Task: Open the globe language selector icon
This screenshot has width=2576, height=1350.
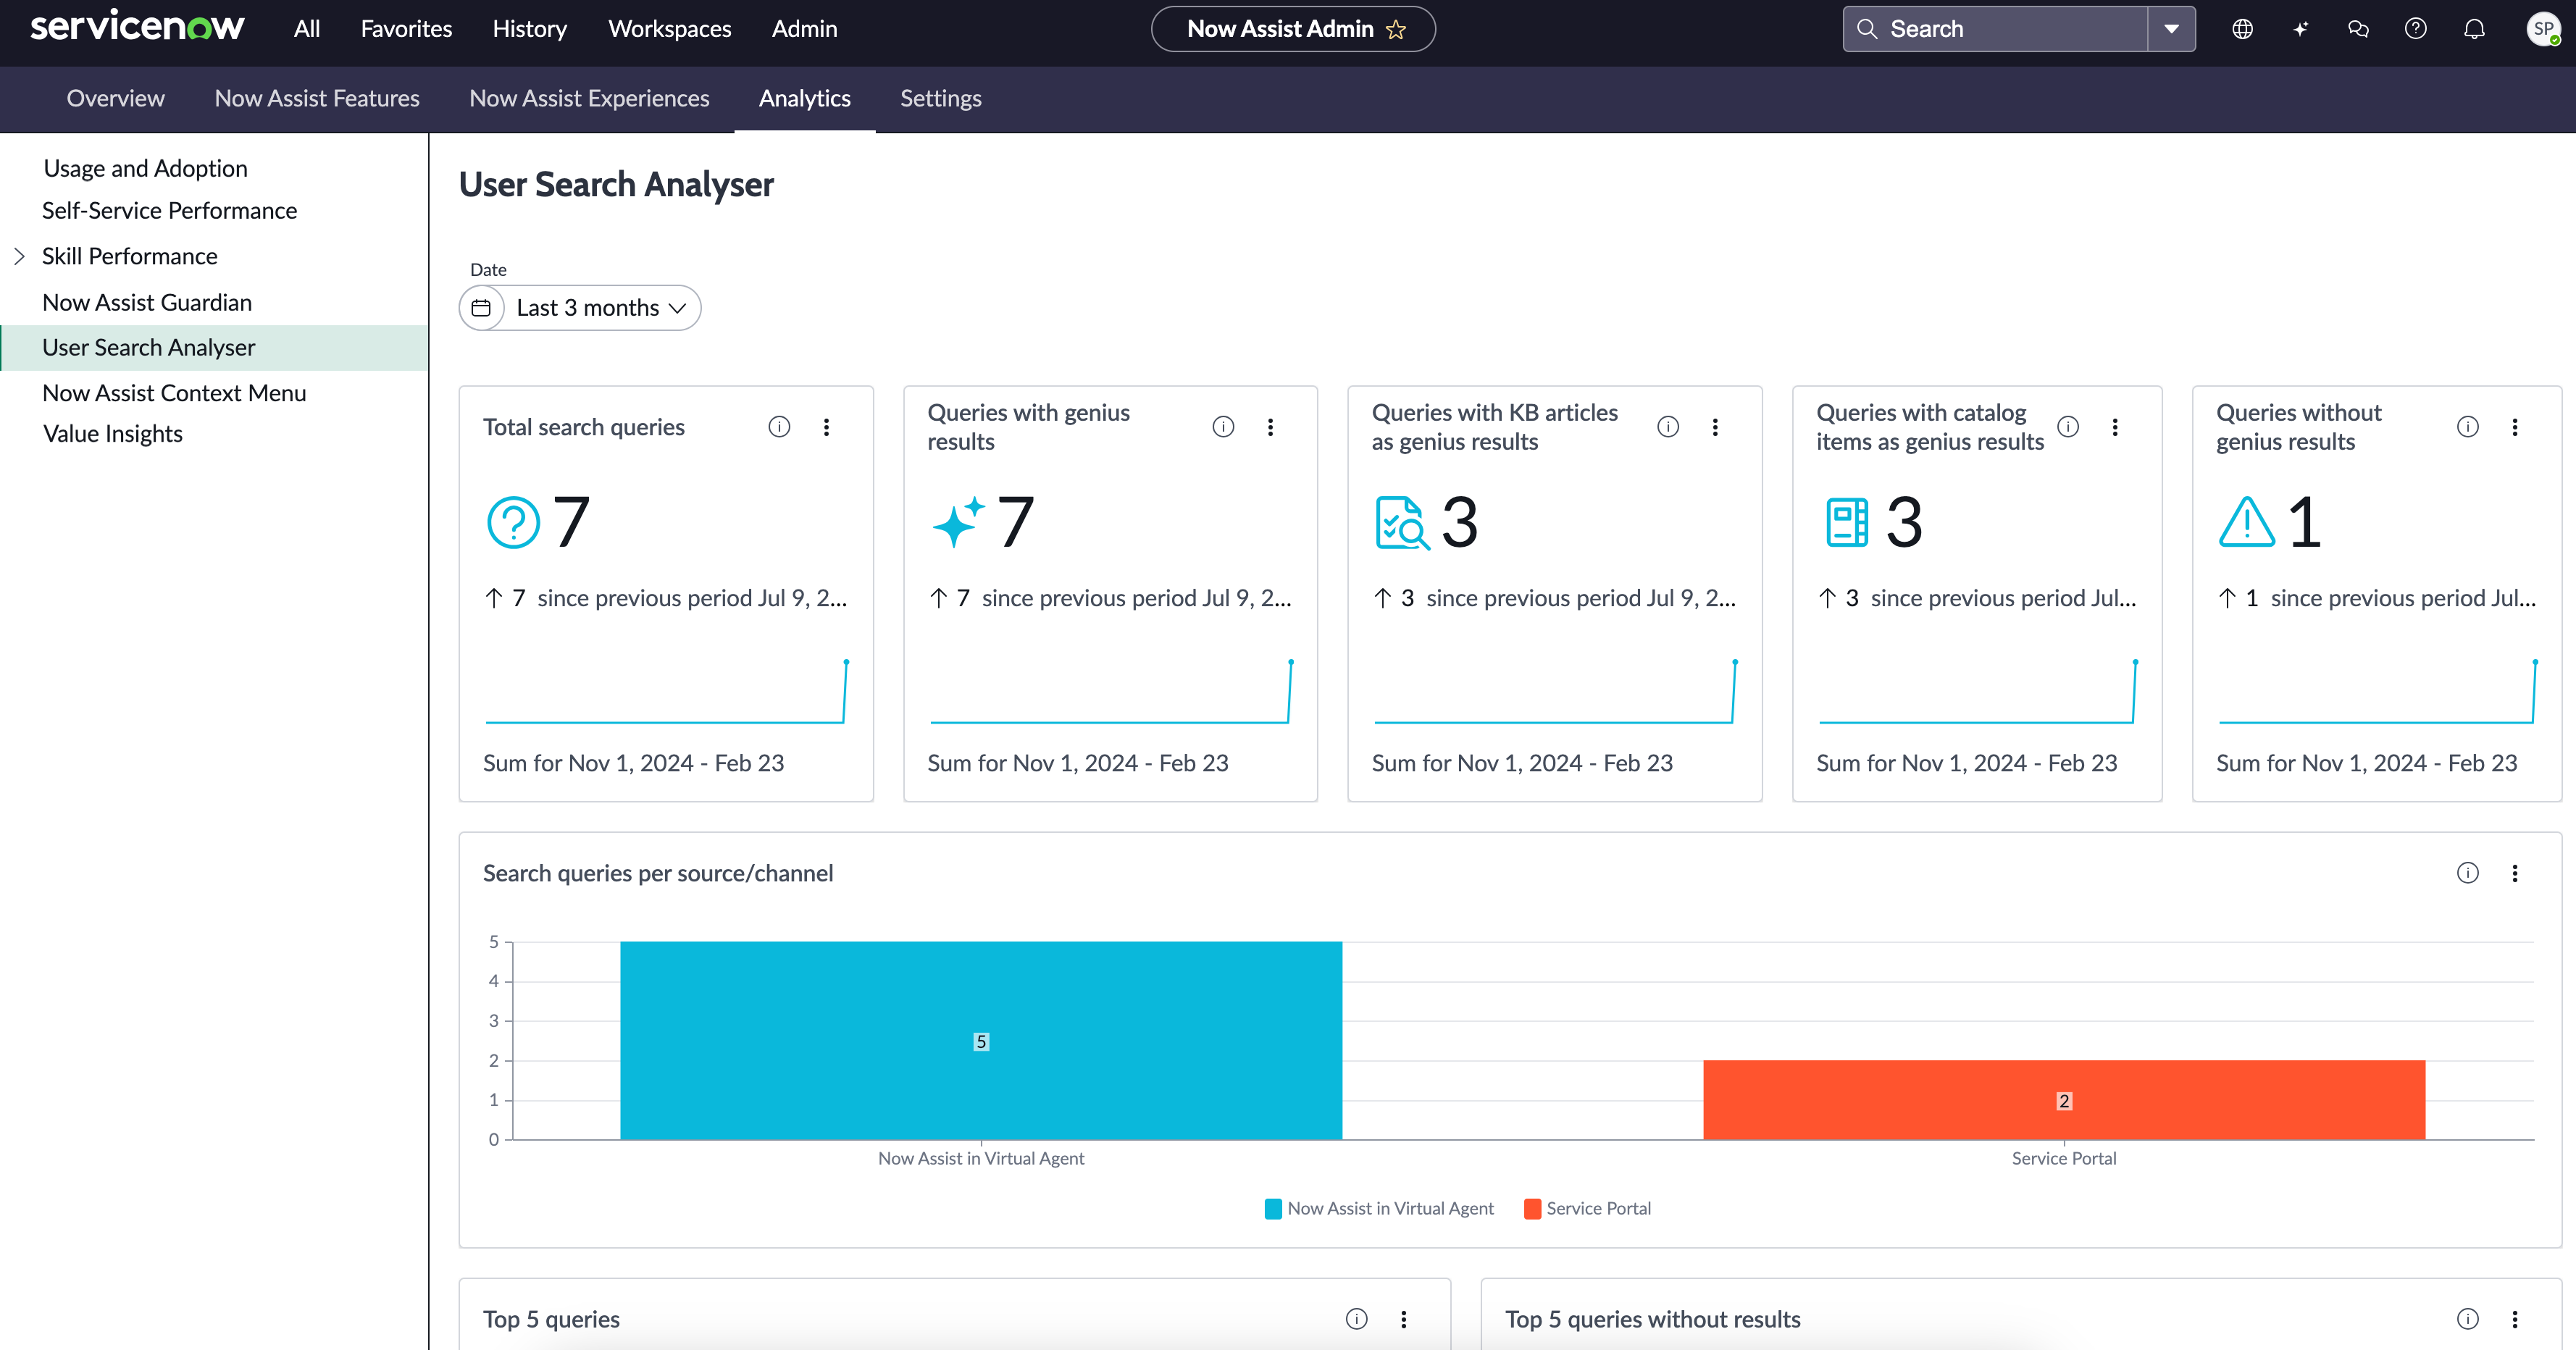Action: point(2242,29)
